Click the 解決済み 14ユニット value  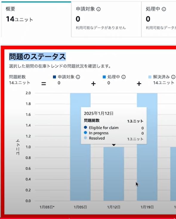click(x=164, y=83)
